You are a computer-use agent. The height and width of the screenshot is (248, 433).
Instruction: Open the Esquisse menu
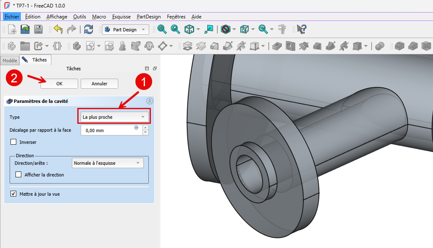[121, 17]
